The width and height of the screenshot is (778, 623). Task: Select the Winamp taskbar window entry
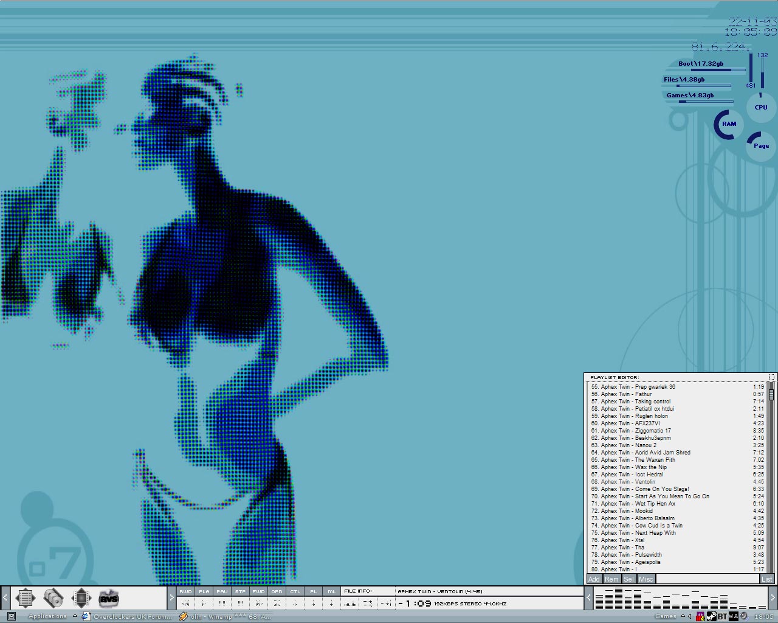pos(226,616)
